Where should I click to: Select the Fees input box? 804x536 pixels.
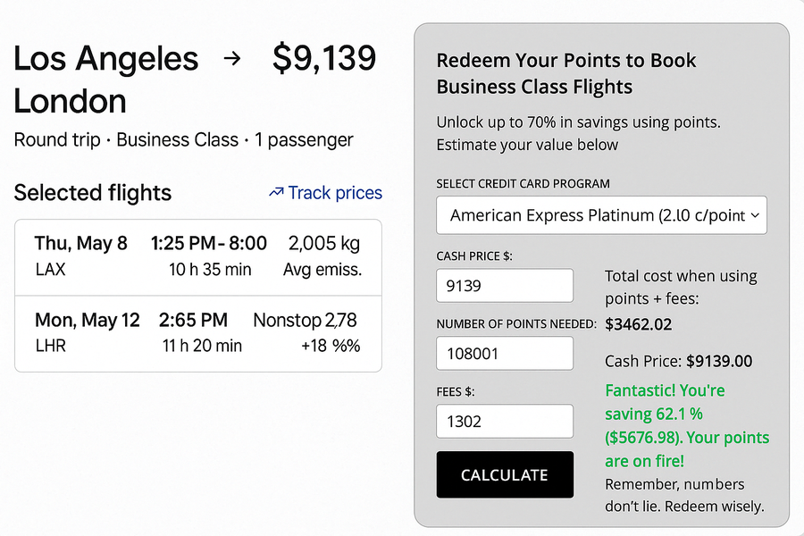[505, 422]
